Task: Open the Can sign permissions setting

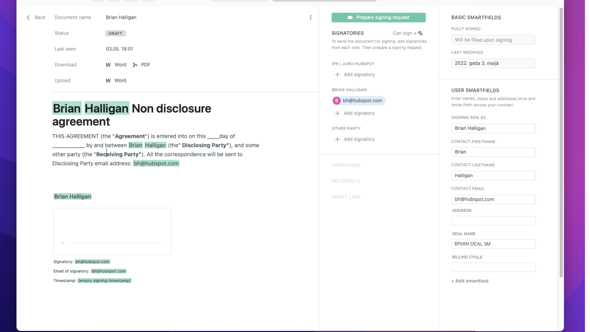Action: [408, 33]
